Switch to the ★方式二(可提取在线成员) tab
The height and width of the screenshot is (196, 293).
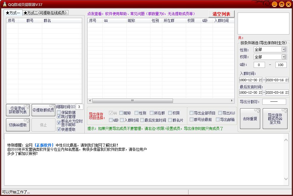tap(45, 13)
